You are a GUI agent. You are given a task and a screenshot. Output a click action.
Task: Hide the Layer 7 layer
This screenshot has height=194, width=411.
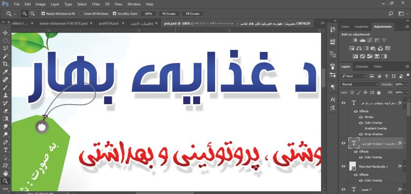[x=343, y=189]
